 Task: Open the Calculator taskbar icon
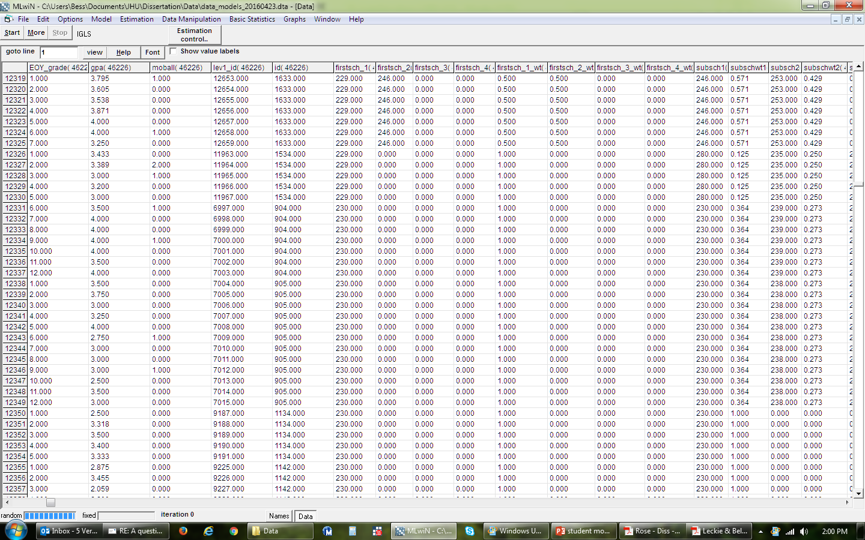click(353, 531)
